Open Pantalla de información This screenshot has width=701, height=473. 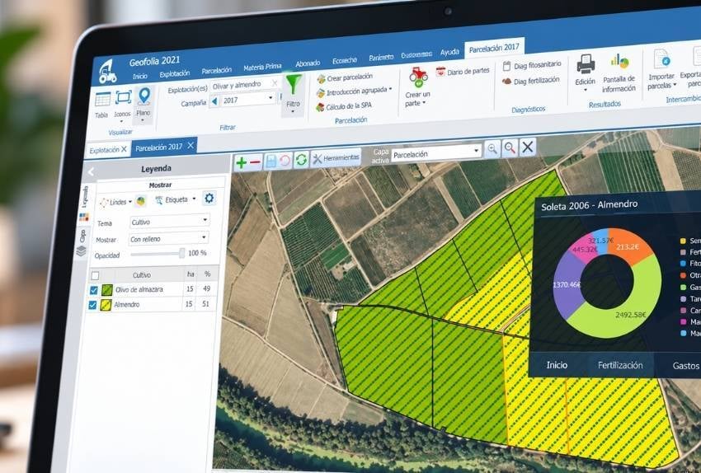click(619, 73)
